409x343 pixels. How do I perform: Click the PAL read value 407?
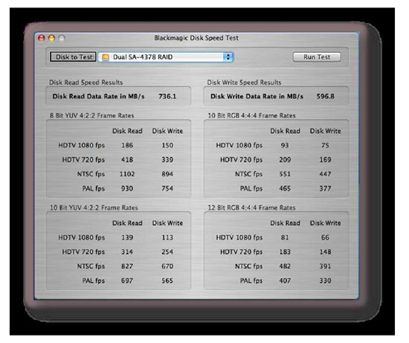[285, 281]
